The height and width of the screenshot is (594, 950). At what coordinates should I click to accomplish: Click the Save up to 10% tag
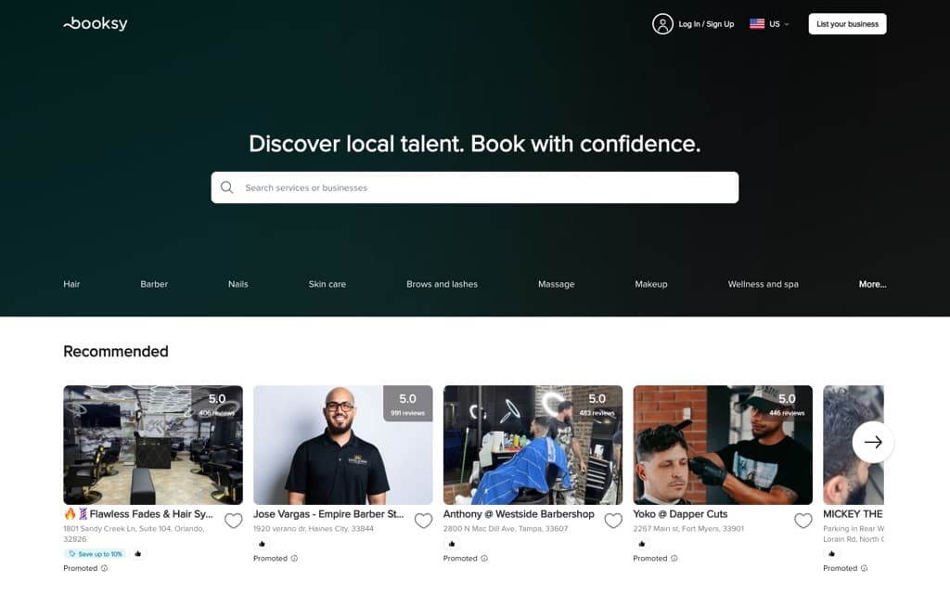click(95, 553)
